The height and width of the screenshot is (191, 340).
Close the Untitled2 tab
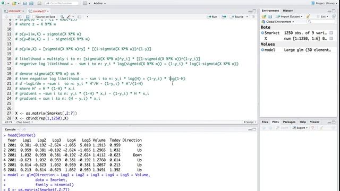(x=48, y=11)
